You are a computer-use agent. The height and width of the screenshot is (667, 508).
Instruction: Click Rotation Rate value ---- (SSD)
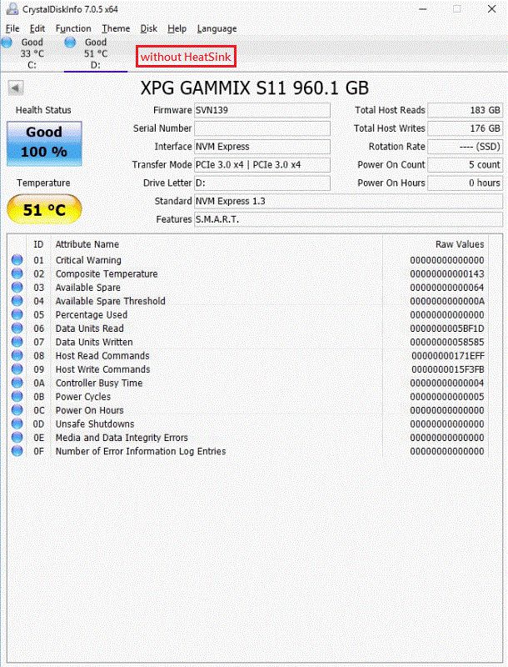coord(465,147)
